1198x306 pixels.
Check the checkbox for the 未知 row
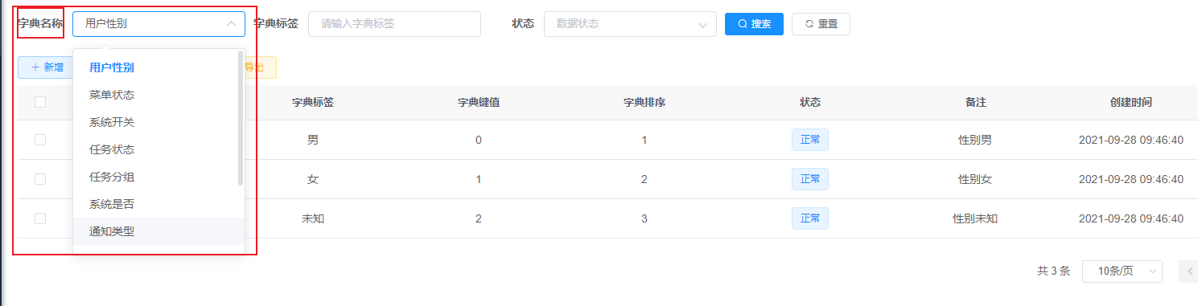[x=40, y=218]
